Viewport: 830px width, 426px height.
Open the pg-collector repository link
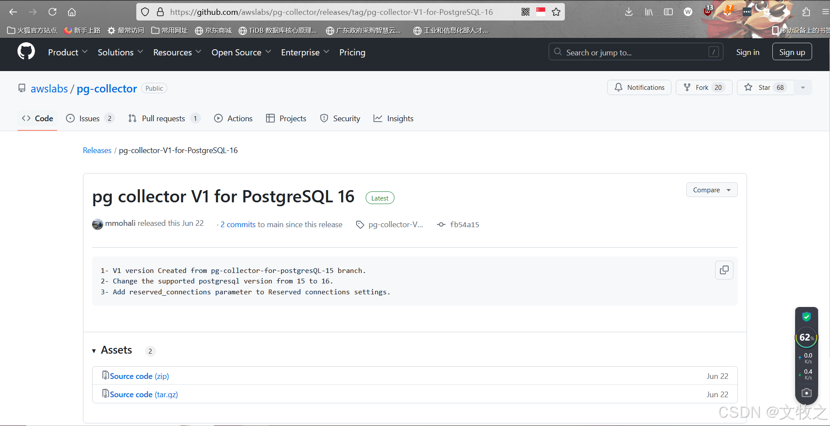[x=107, y=89]
